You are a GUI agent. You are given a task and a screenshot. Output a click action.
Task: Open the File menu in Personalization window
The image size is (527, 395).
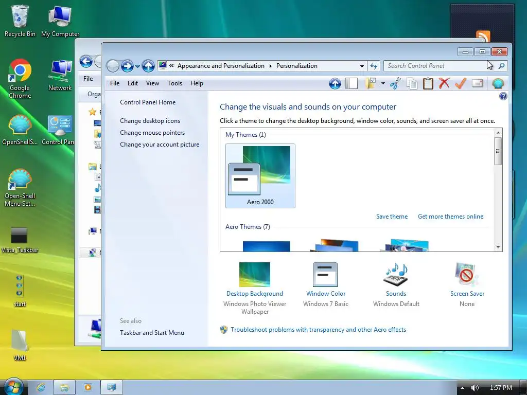click(x=115, y=83)
